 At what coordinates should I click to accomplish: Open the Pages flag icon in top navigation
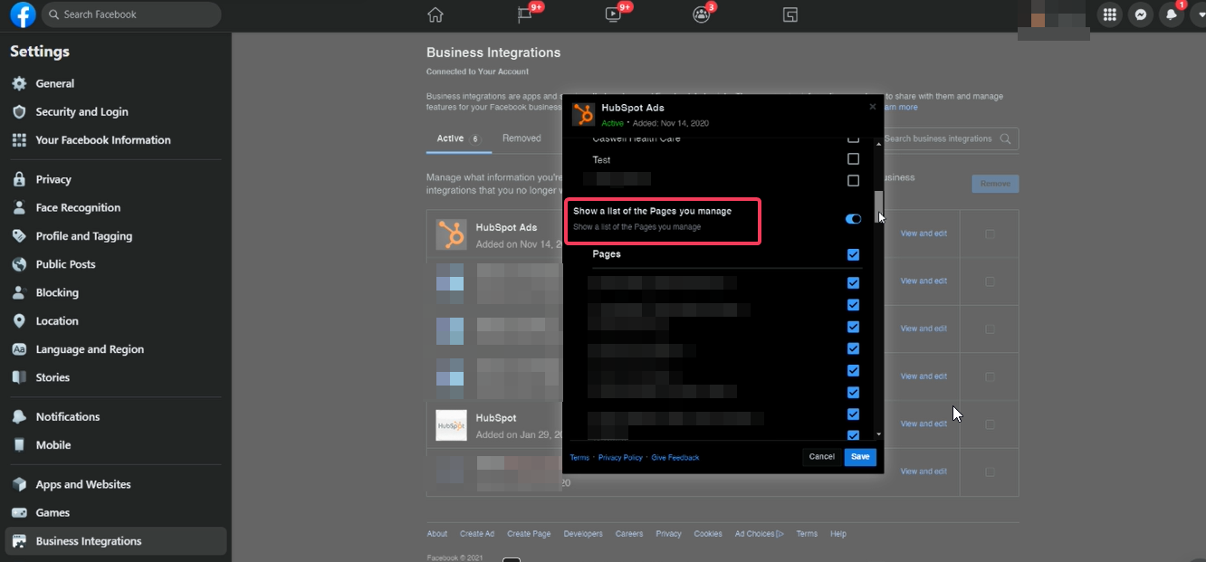pos(524,14)
